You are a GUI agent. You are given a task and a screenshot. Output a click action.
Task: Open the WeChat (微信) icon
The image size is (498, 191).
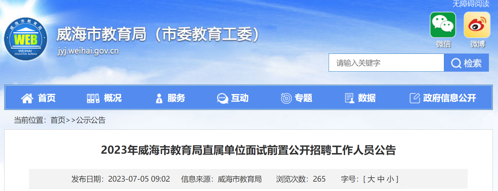coord(443,25)
